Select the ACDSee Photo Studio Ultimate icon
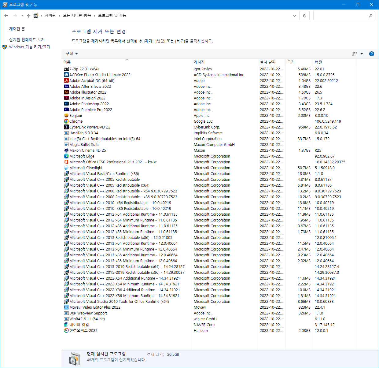 point(66,75)
